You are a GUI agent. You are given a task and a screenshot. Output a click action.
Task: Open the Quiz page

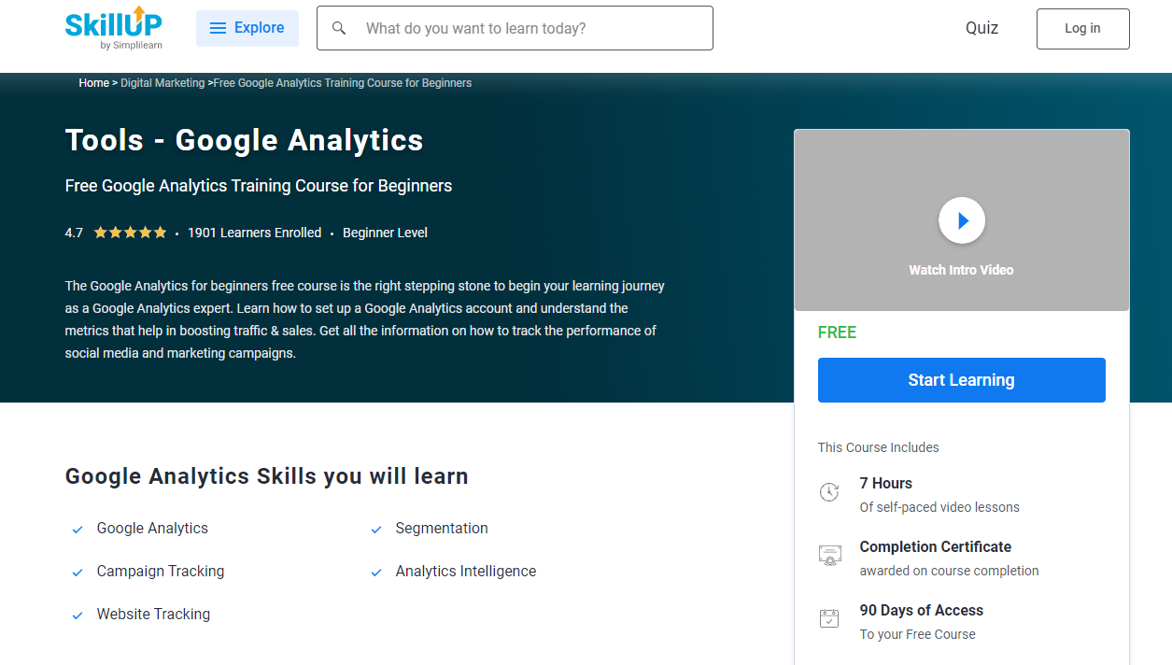click(x=981, y=28)
